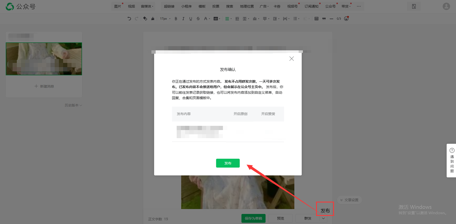Screen dimensions: 456x224
Task: Insert a table using the grid icon
Action: (x=316, y=19)
